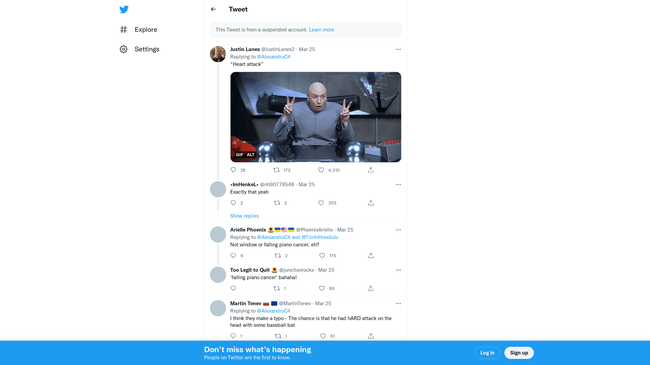Retweet Arielle Phoenix tweet
This screenshot has width=650, height=365.
pyautogui.click(x=278, y=255)
